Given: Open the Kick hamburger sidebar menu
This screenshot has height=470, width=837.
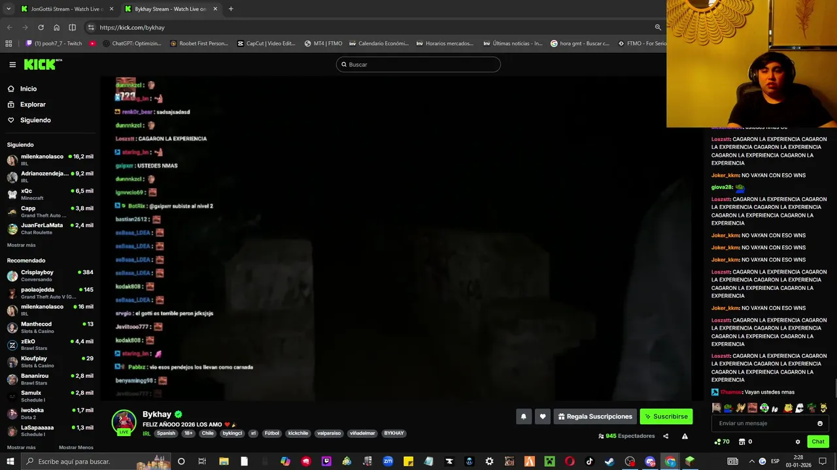Looking at the screenshot, I should click(12, 65).
